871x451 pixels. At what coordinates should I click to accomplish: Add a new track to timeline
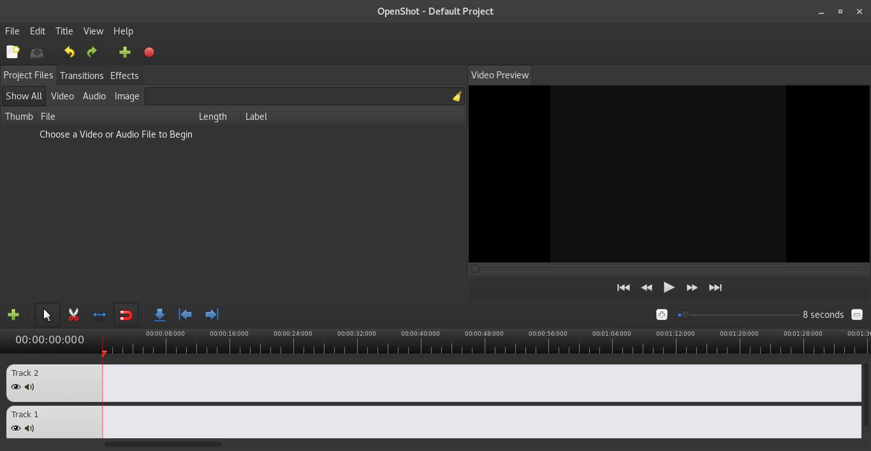click(x=13, y=315)
